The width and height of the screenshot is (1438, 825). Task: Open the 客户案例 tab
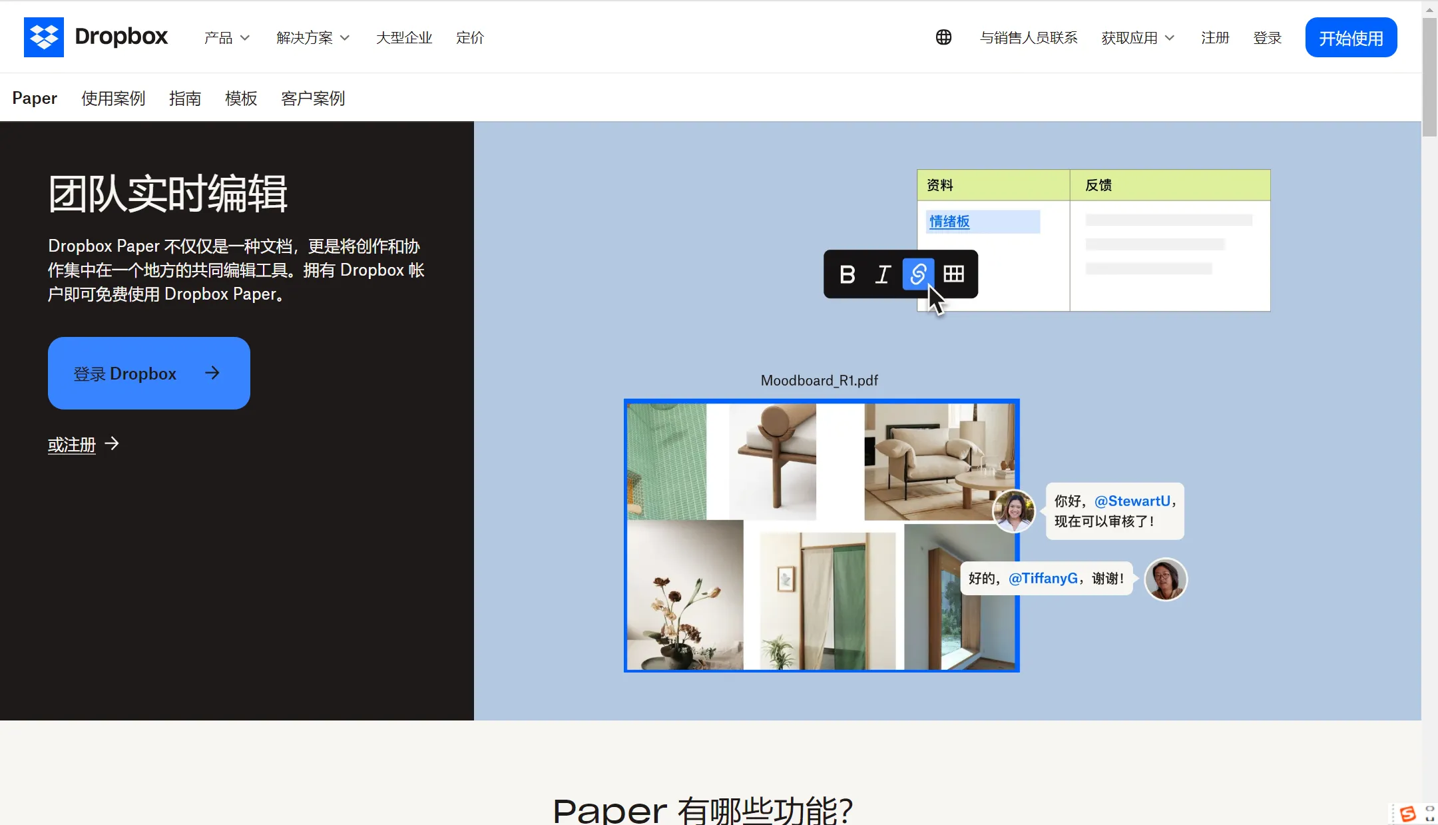tap(313, 98)
